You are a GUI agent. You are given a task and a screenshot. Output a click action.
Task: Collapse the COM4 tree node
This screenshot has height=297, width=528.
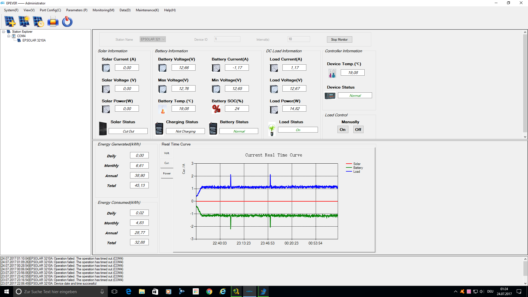(x=9, y=36)
